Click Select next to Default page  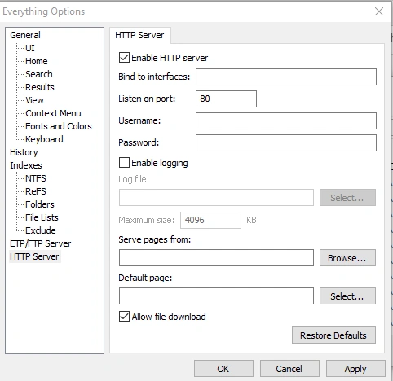[x=347, y=296]
